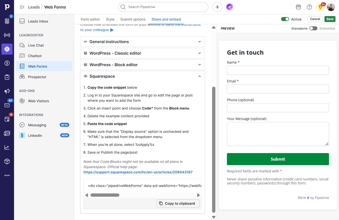Click the Pipedrive link in preview footer
Image resolution: width=339 pixels, height=220 pixels.
319,198
